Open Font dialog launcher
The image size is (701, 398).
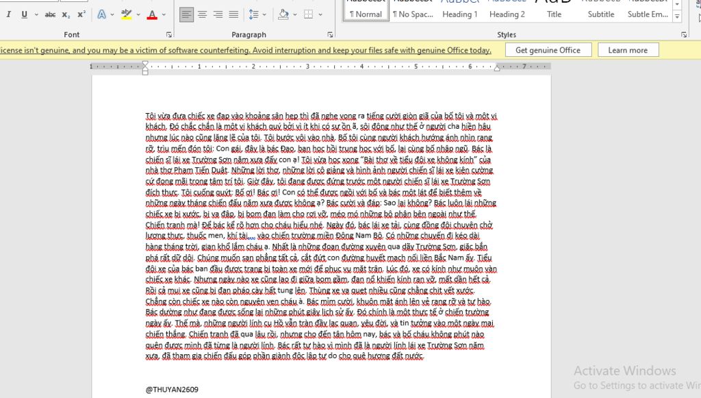tap(169, 34)
